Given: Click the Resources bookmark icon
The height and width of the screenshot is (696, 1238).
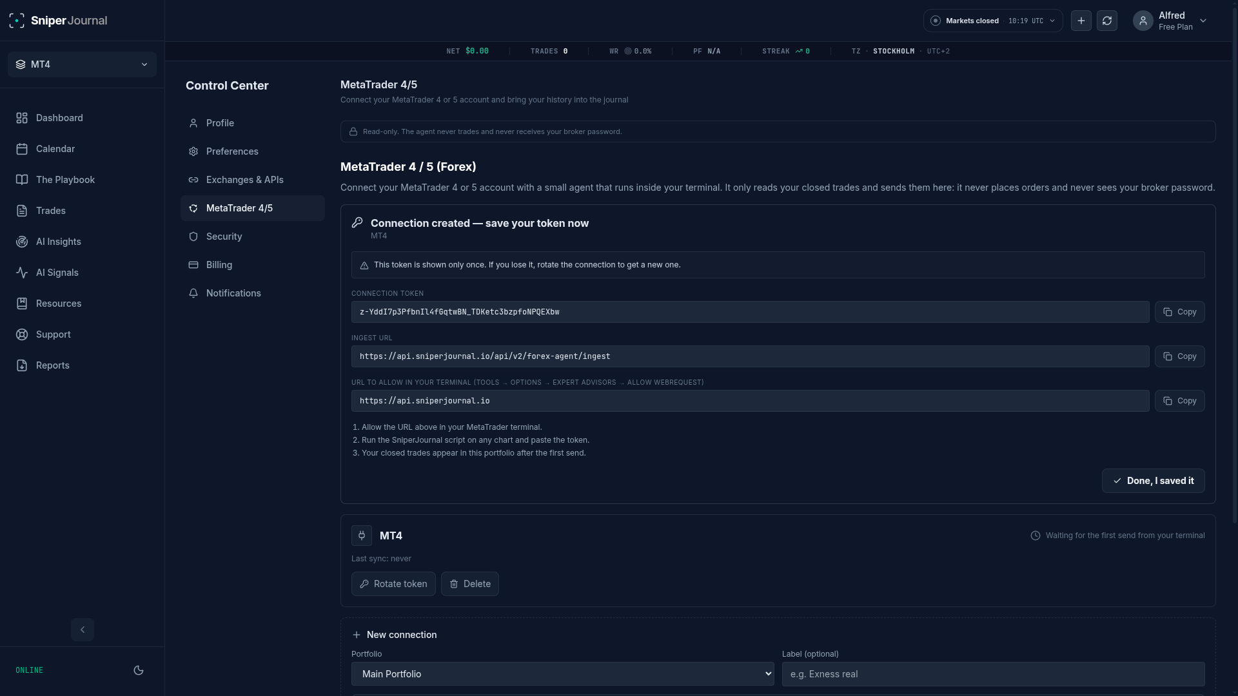Looking at the screenshot, I should click(22, 304).
